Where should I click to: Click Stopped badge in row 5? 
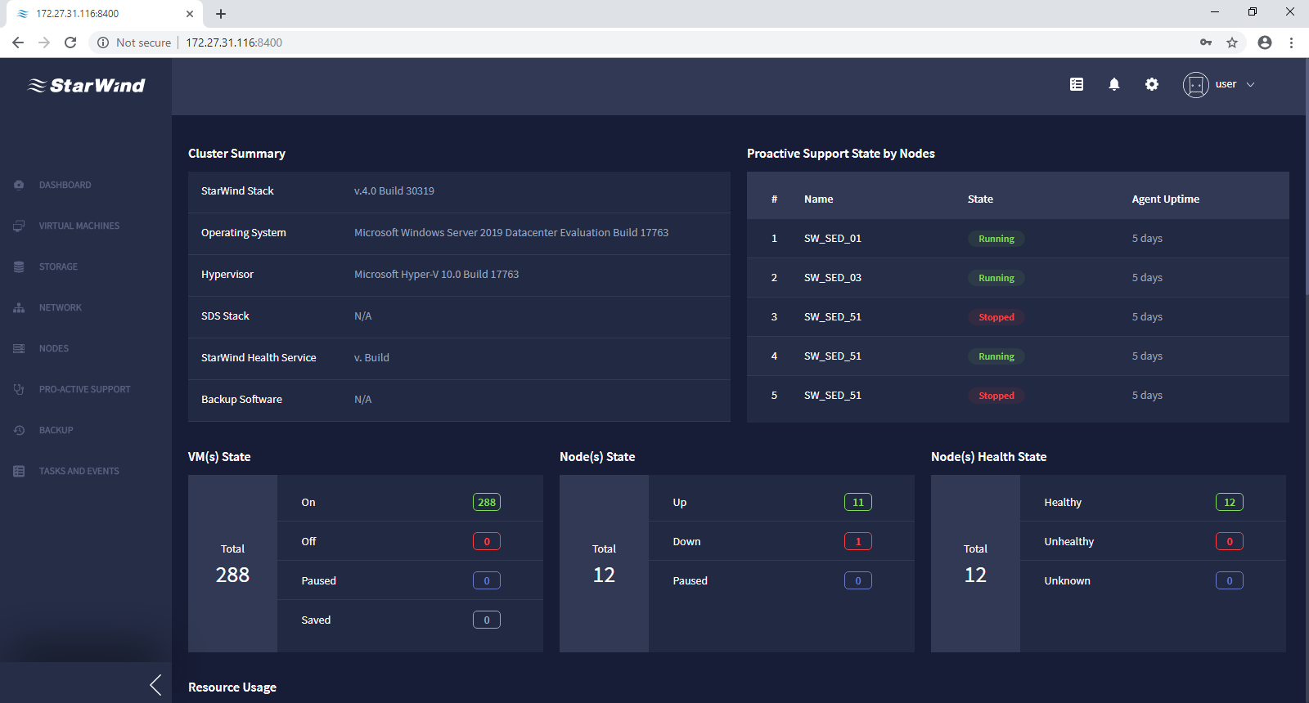[x=996, y=396]
